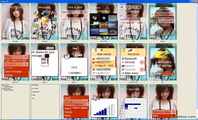
Task: Click the Ba input mode indicator in Input 1
Action: pos(48,48)
